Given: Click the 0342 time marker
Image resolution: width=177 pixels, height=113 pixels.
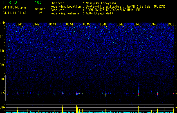Looking at the screenshot, I should tap(36, 24).
